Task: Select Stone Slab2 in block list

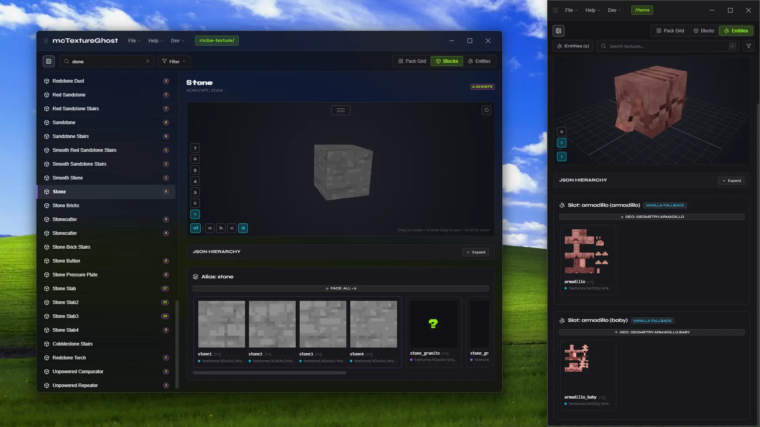Action: tap(106, 302)
